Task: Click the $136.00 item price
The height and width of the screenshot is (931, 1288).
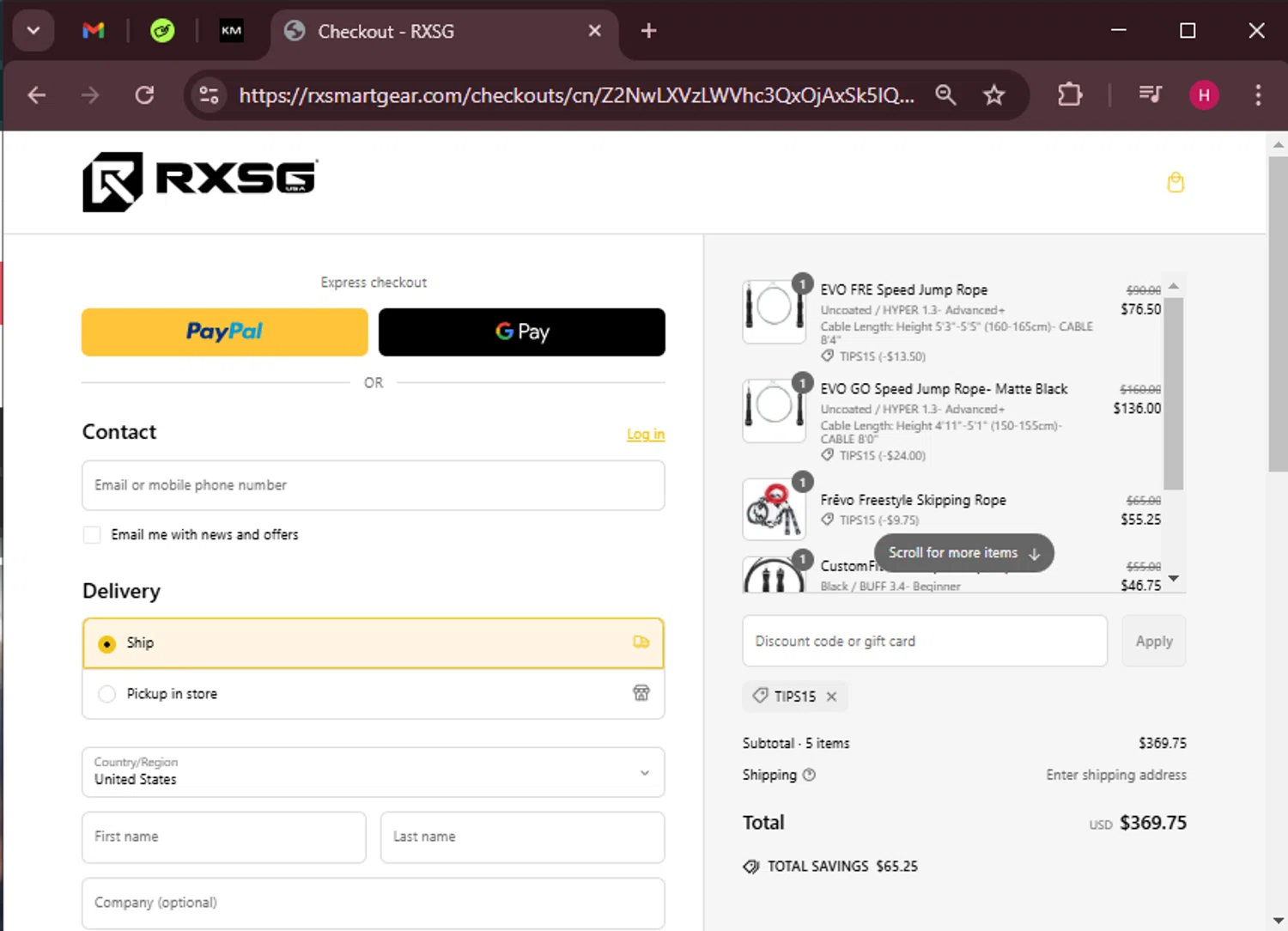Action: point(1137,409)
